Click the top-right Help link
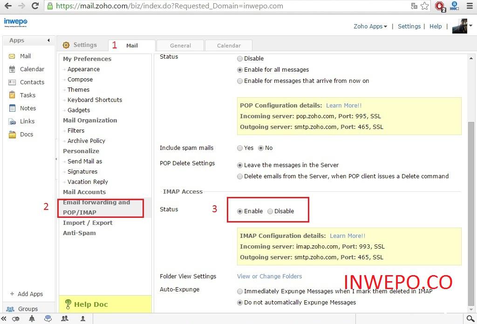Viewport: 477px width, 324px height. click(436, 27)
